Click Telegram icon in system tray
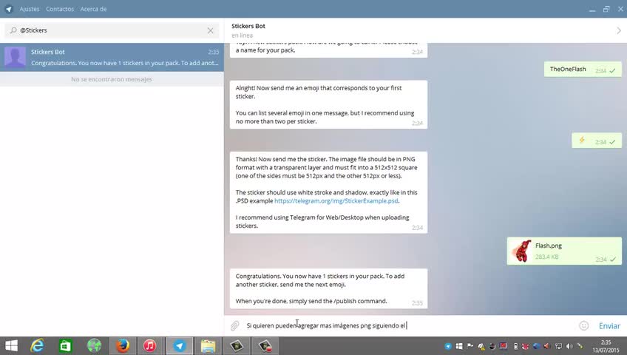The height and width of the screenshot is (355, 627). [448, 346]
